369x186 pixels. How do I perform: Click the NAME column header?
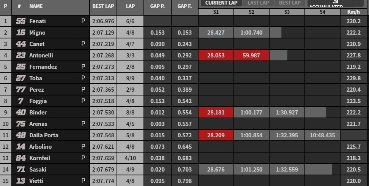point(36,6)
